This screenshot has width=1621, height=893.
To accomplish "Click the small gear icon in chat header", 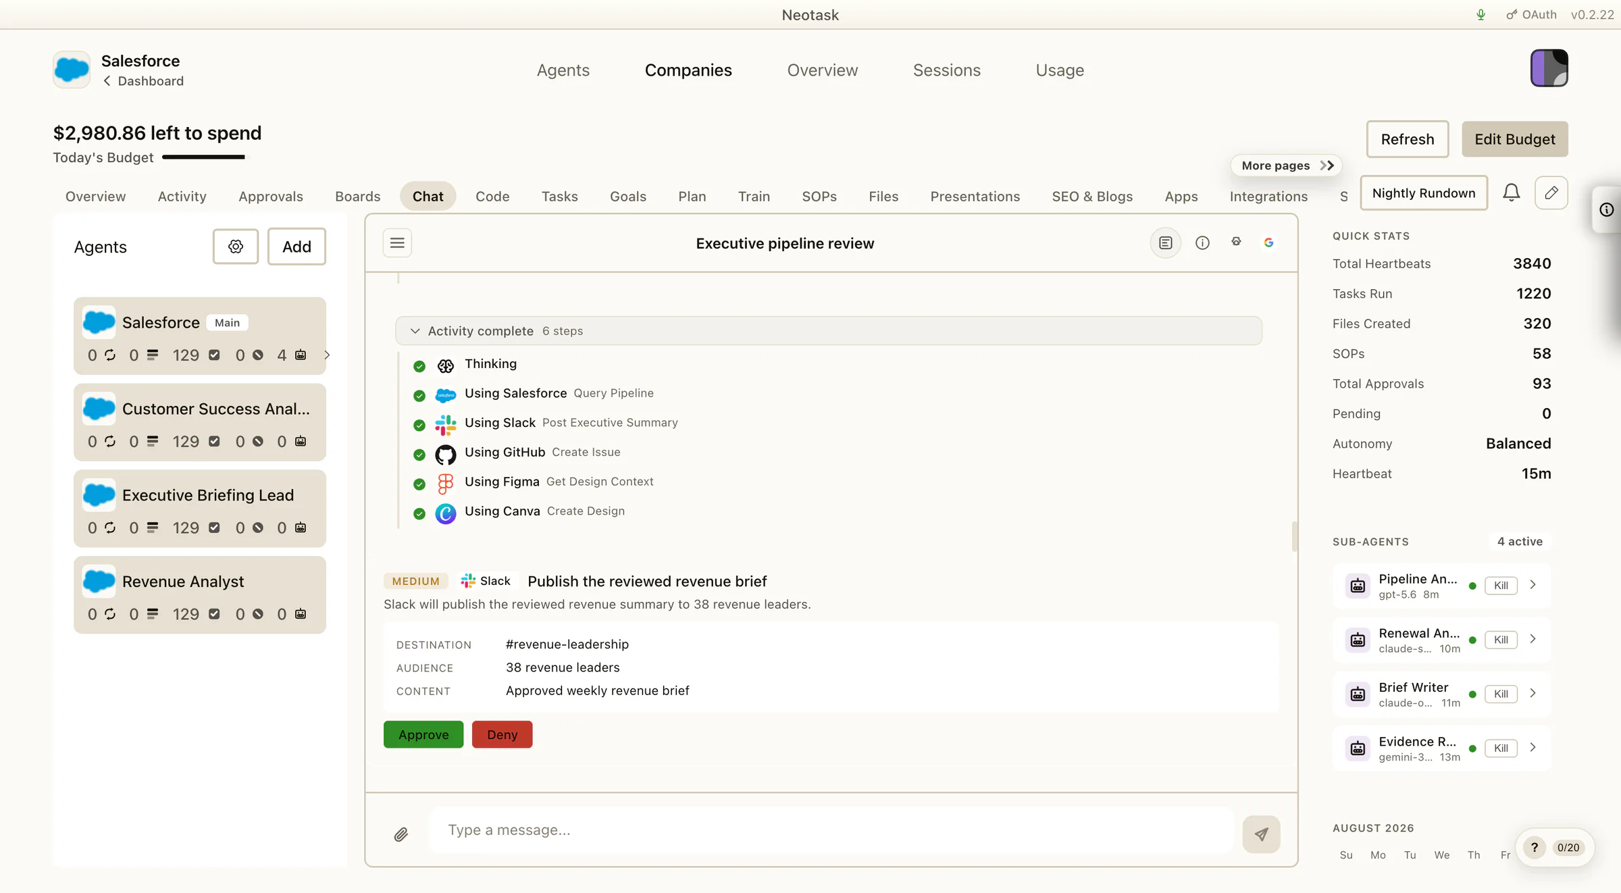I will tap(1236, 242).
